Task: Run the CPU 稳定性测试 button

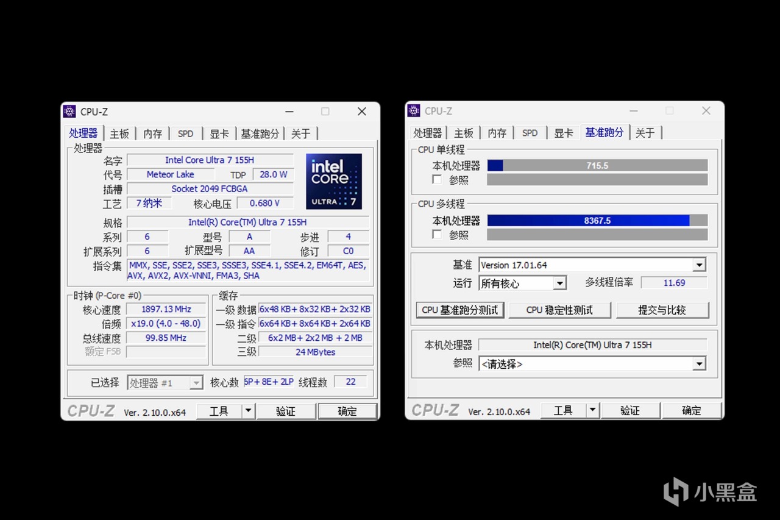Action: pyautogui.click(x=559, y=310)
